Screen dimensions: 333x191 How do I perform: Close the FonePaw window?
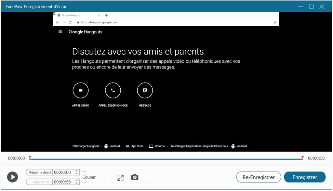click(x=322, y=6)
